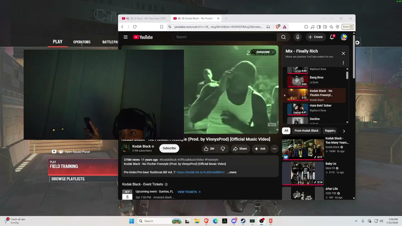Viewport: 402px width, 226px height.
Task: Click the Share button
Action: click(x=240, y=148)
